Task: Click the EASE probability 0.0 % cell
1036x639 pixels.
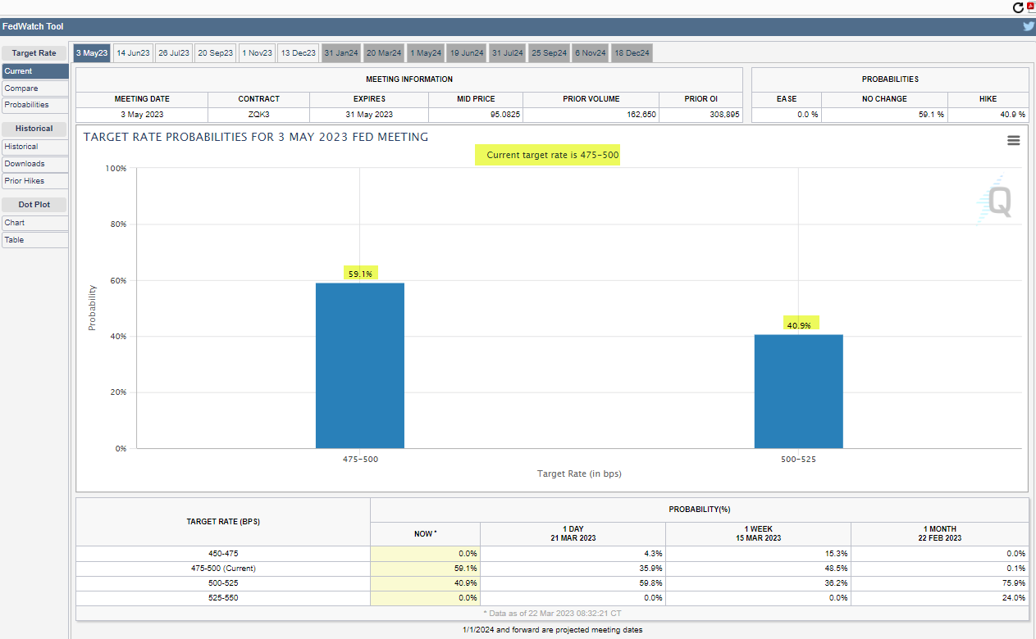Action: (787, 115)
